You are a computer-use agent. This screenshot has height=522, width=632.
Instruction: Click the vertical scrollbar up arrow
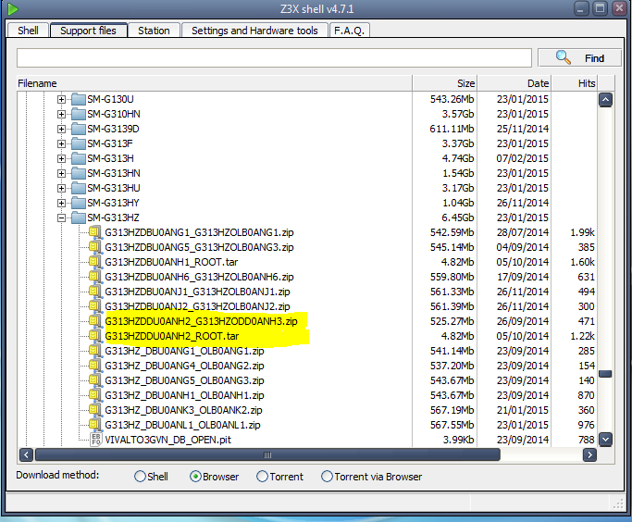coord(605,100)
